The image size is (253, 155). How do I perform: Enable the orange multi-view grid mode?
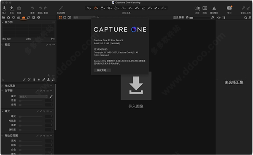coord(60,17)
